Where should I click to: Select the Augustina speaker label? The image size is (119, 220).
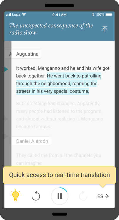pyautogui.click(x=26, y=54)
